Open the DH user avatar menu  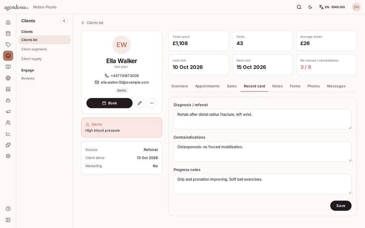pos(356,7)
